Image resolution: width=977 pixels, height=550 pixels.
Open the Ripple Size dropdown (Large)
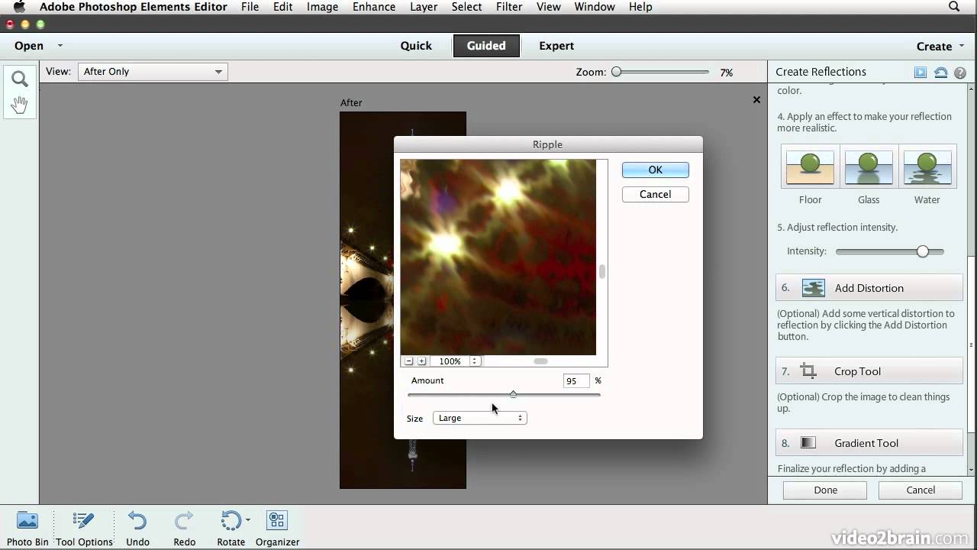click(x=479, y=418)
